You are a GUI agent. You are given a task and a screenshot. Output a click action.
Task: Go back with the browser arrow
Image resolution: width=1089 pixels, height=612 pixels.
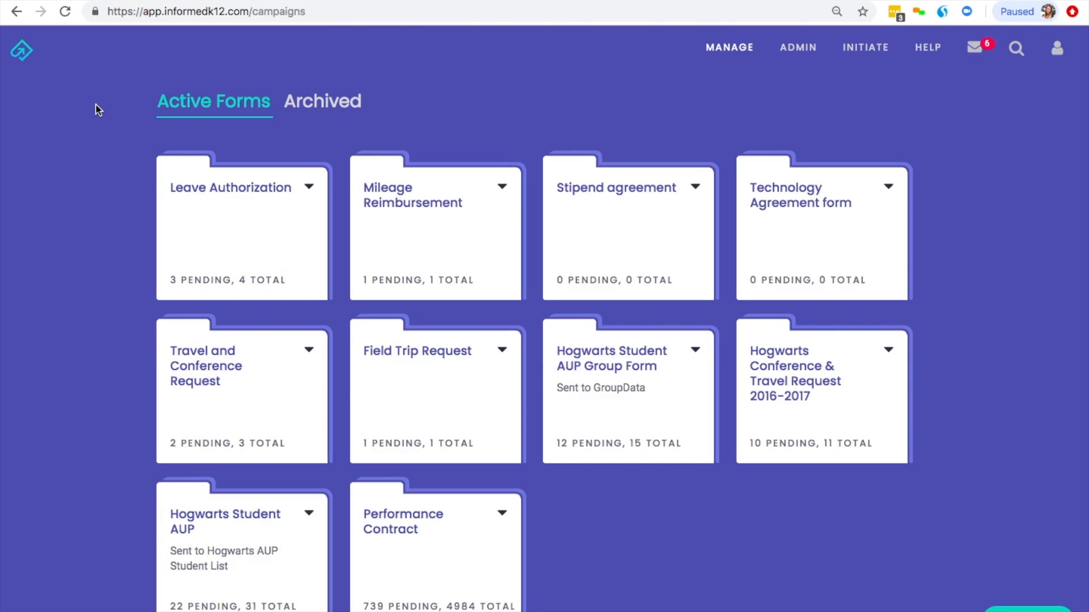[x=16, y=11]
